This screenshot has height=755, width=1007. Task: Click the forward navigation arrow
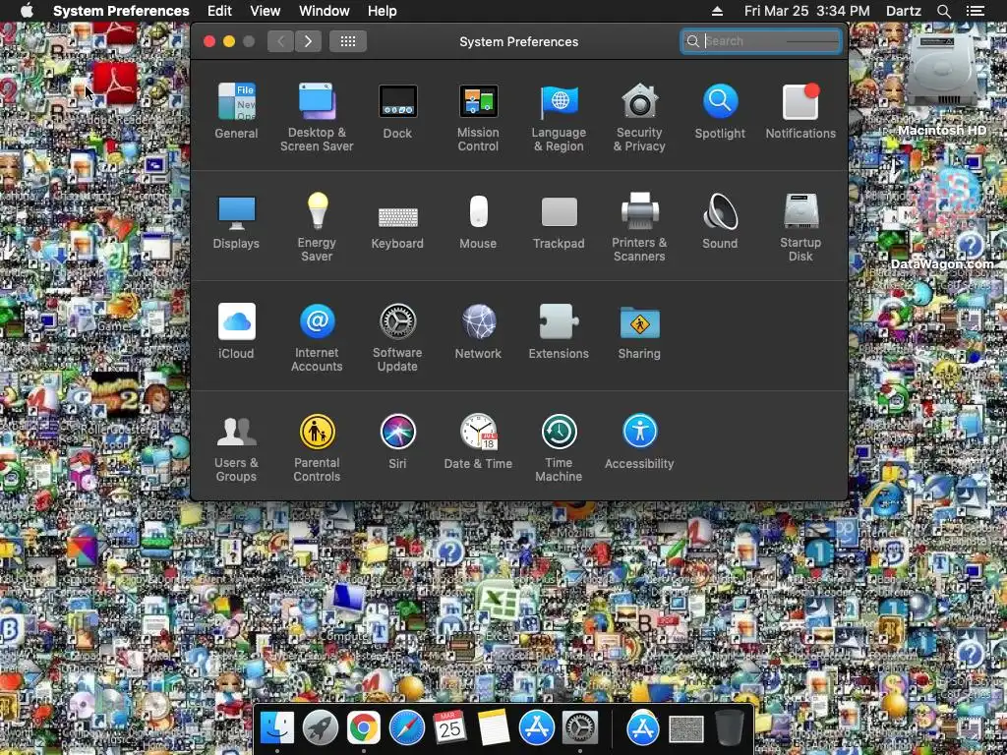tap(308, 41)
